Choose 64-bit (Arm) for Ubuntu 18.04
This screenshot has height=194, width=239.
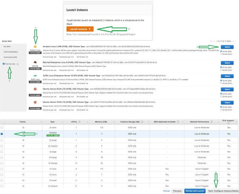[221, 110]
